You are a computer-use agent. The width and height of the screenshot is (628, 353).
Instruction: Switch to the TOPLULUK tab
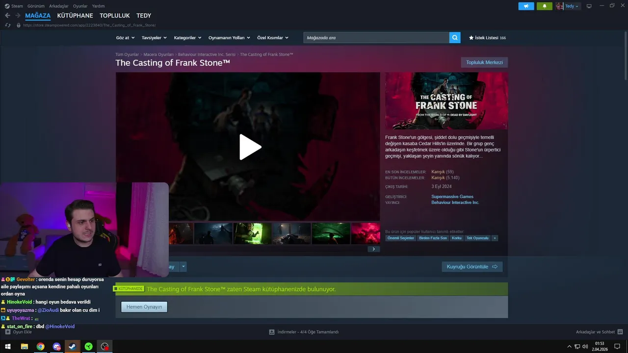tap(115, 16)
